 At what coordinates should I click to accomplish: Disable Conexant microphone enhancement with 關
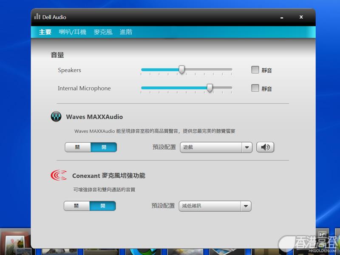point(77,206)
